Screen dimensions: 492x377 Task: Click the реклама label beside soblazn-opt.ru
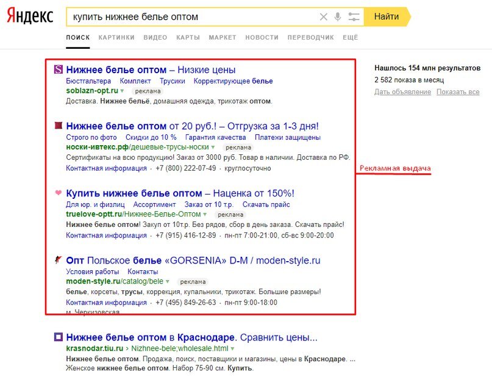pyautogui.click(x=148, y=91)
